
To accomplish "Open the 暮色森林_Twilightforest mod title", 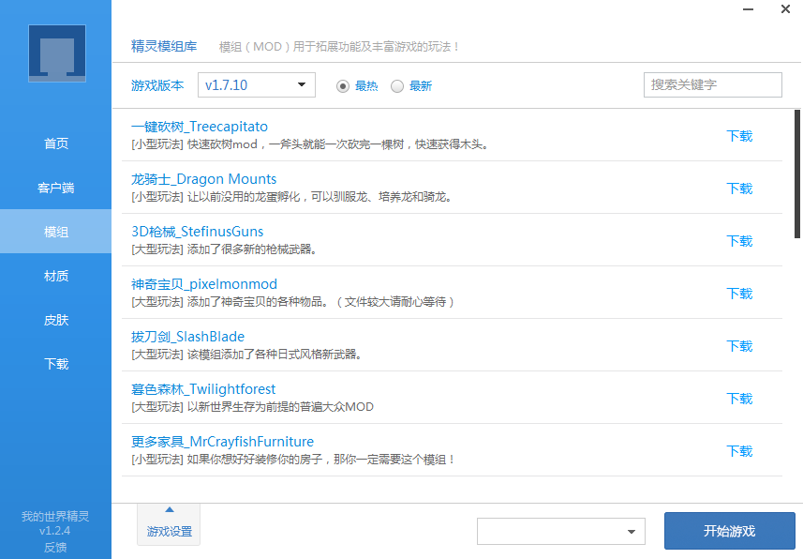I will coord(203,389).
